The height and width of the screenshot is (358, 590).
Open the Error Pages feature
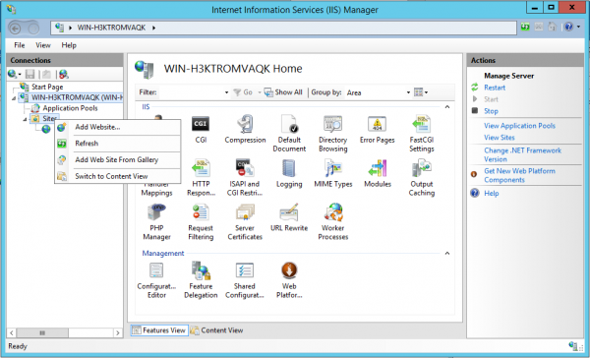click(377, 129)
